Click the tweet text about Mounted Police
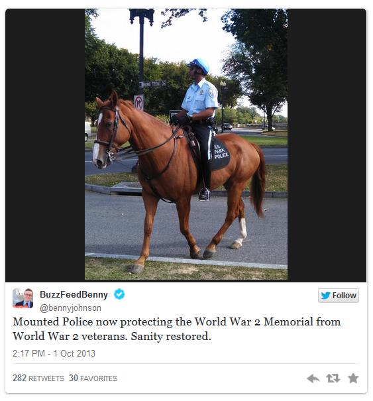The width and height of the screenshot is (373, 401). (176, 329)
